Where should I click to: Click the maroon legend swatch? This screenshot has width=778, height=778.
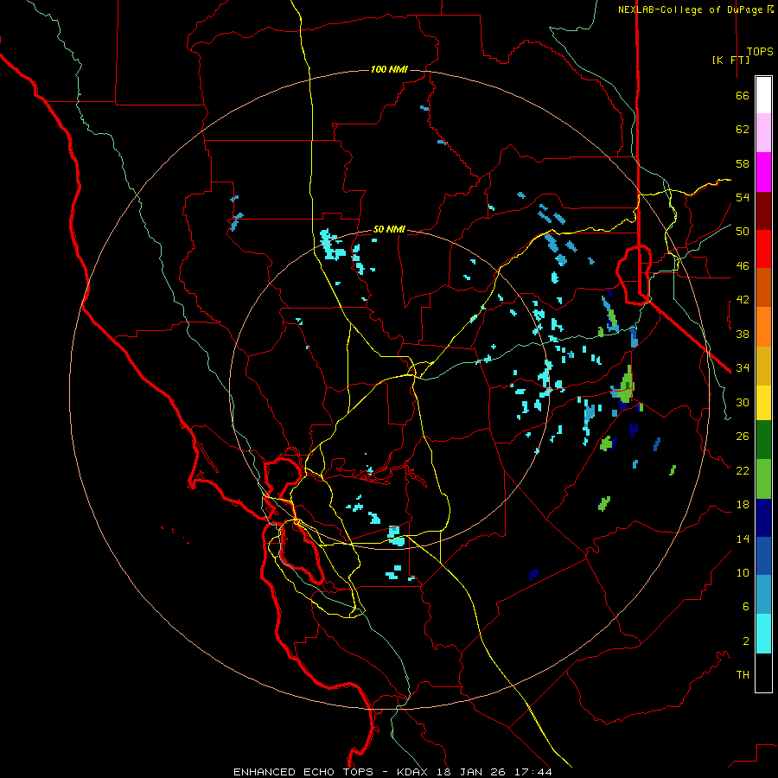pyautogui.click(x=763, y=210)
